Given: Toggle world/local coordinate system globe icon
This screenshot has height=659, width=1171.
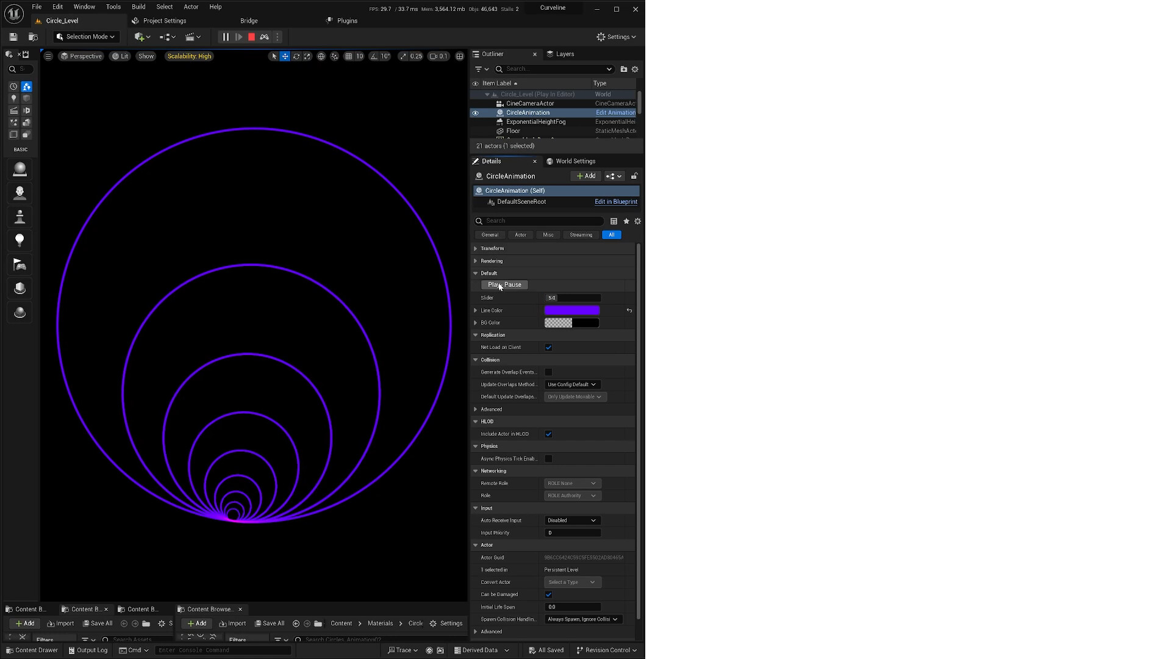Looking at the screenshot, I should click(x=321, y=56).
